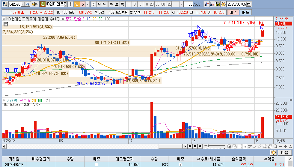This screenshot has height=167, width=294.
Task: Fast-forward the chart replay
Action: pos(200,146)
